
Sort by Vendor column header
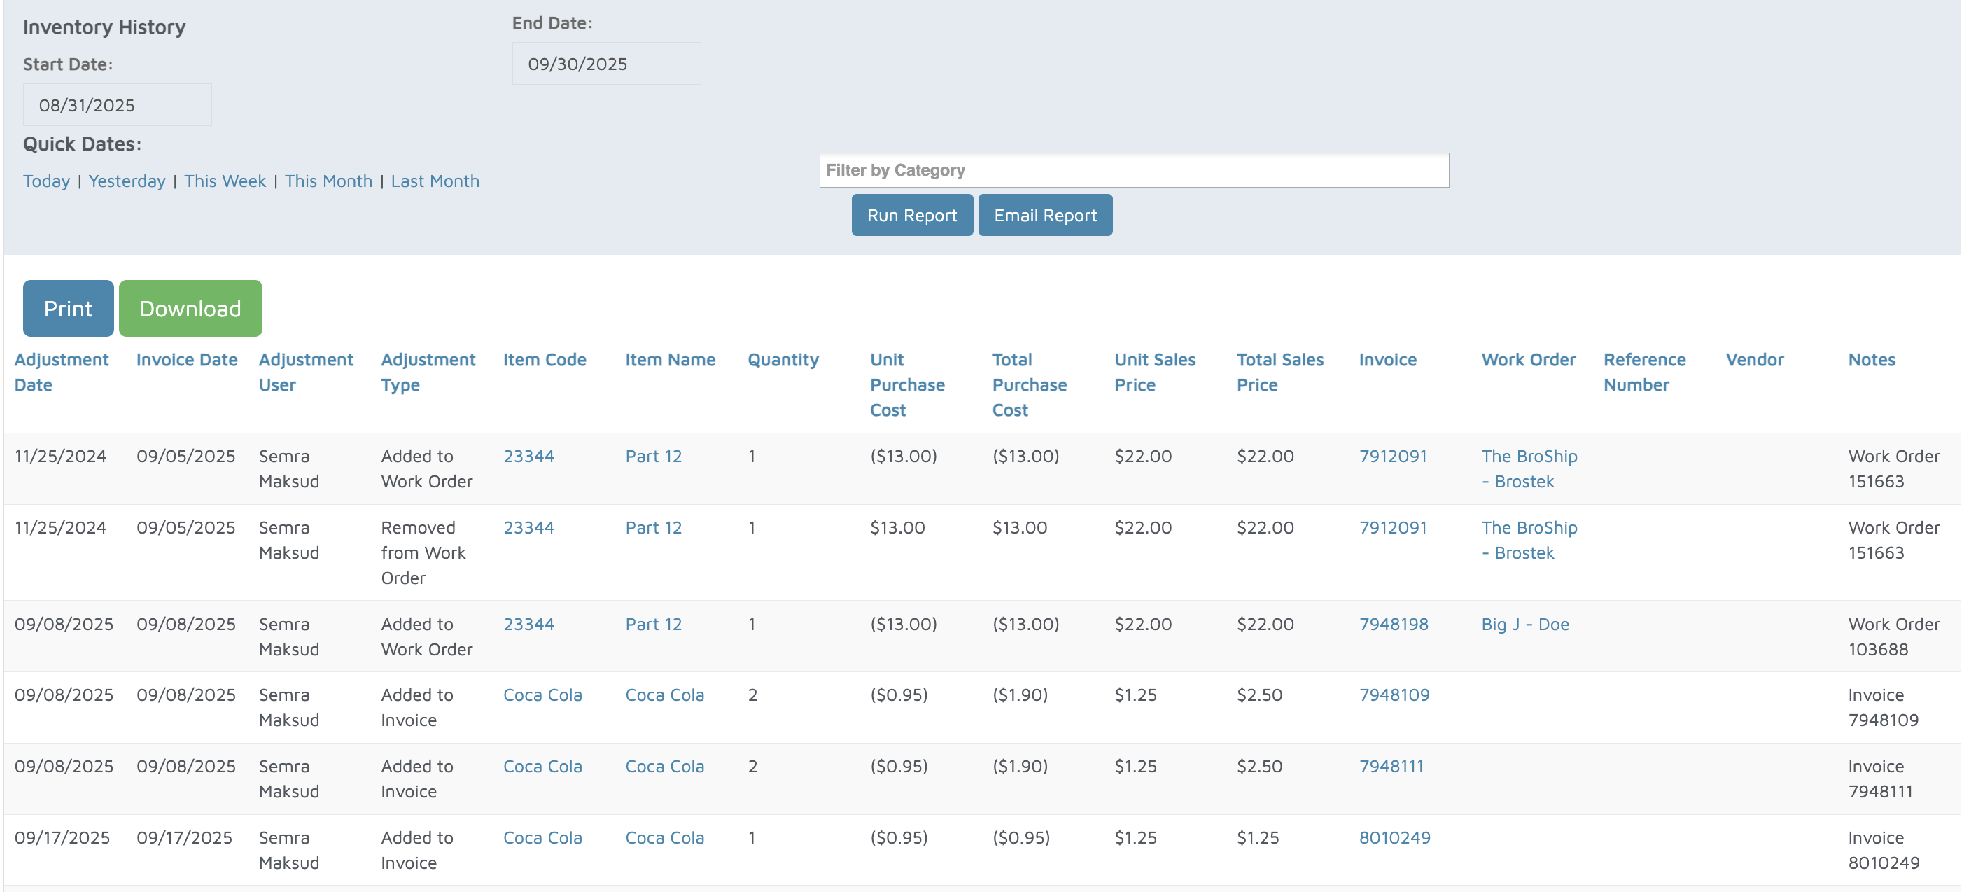coord(1753,359)
